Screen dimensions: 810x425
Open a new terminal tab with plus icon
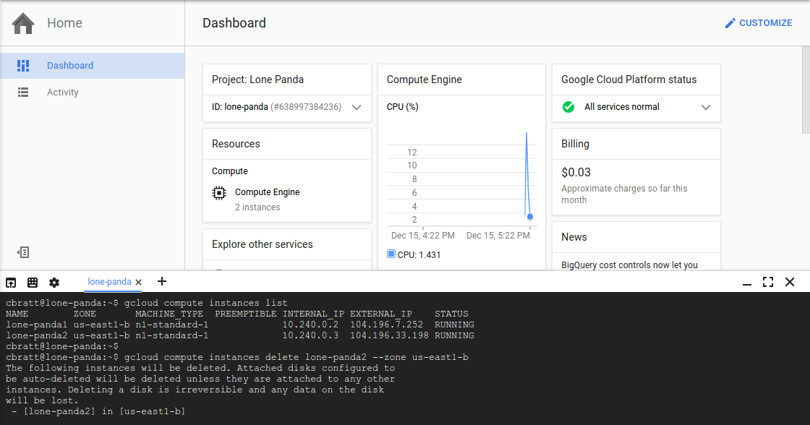[161, 281]
